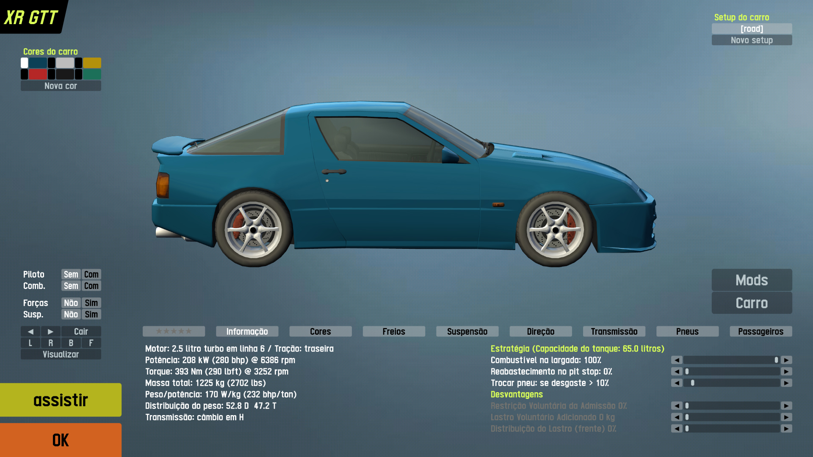Image resolution: width=813 pixels, height=457 pixels.
Task: Select the [road] car setup
Action: pos(752,29)
